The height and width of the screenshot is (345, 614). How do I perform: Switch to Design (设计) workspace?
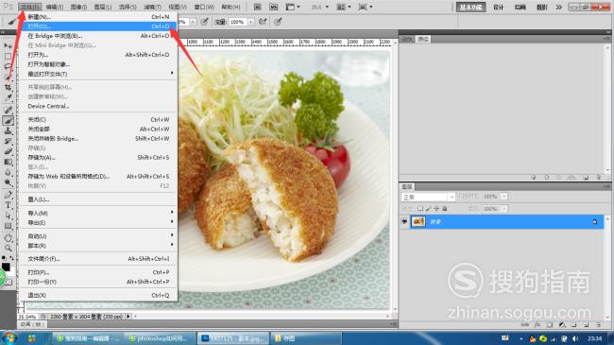[x=498, y=7]
